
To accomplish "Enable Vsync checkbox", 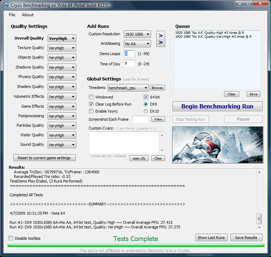I will click(91, 111).
